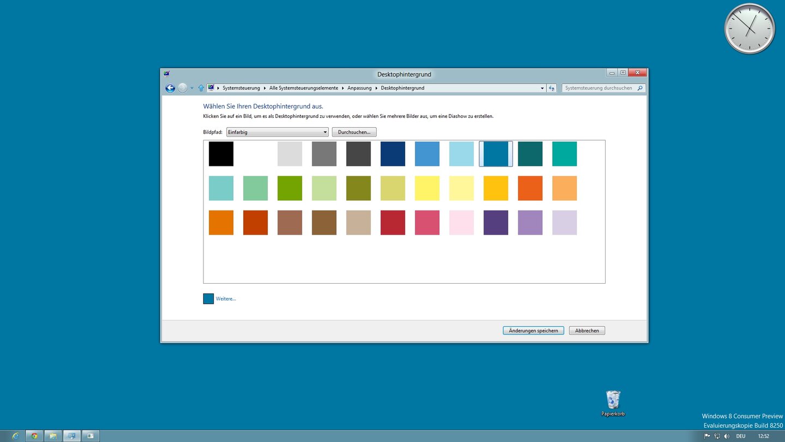Open Internet Explorer from the taskbar
Screen dimensions: 785x442
coord(15,436)
